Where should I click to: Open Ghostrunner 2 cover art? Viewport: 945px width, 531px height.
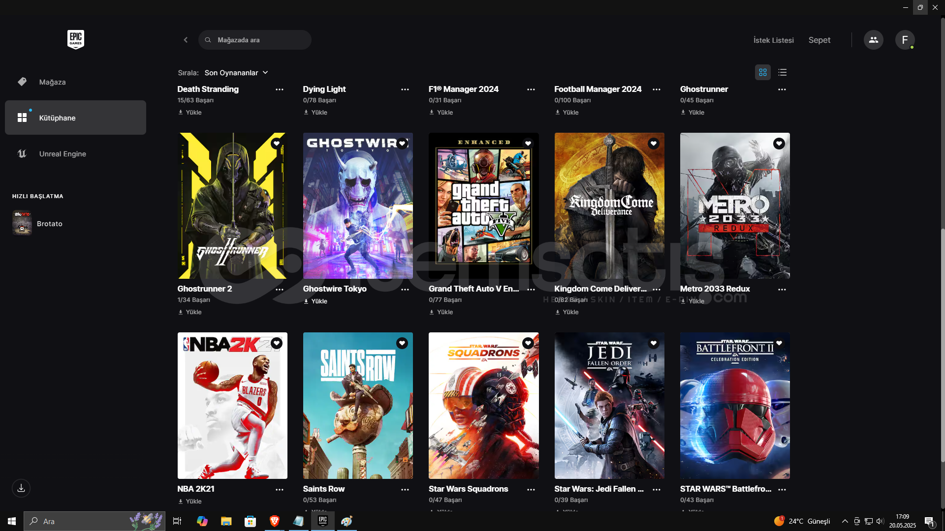pyautogui.click(x=232, y=206)
